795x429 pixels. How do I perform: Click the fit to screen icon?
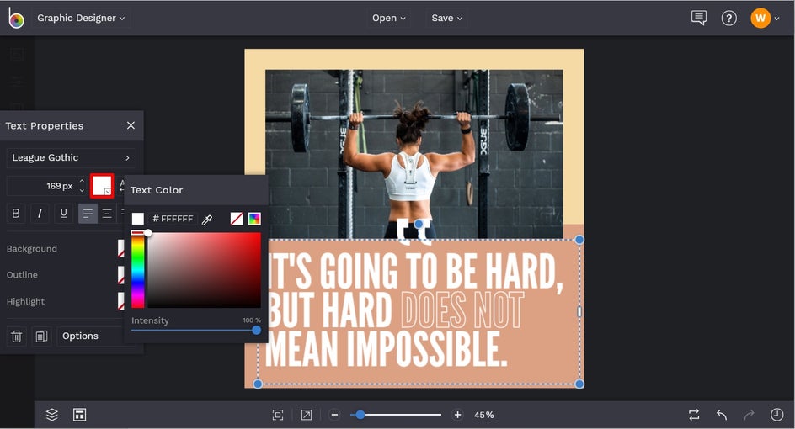[278, 415]
